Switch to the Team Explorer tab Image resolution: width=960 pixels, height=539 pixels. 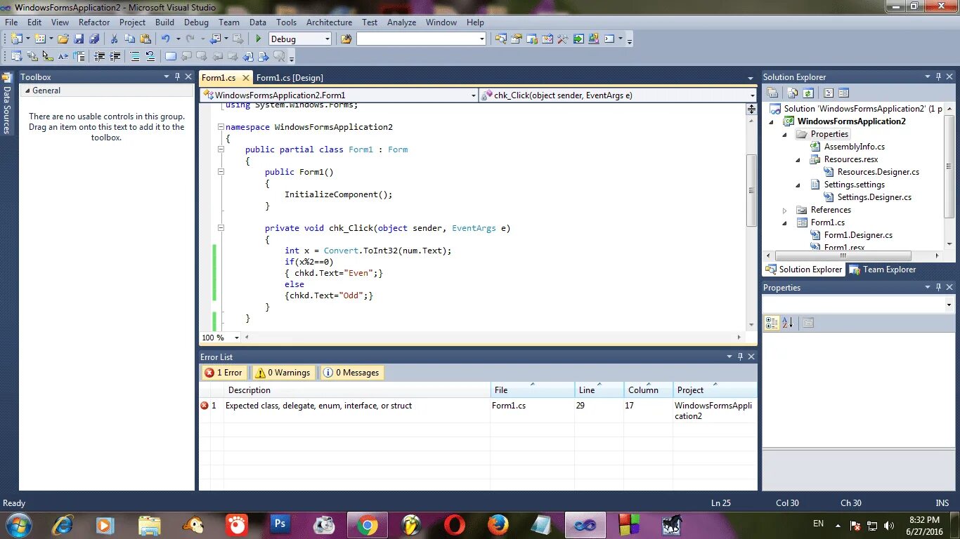[882, 269]
